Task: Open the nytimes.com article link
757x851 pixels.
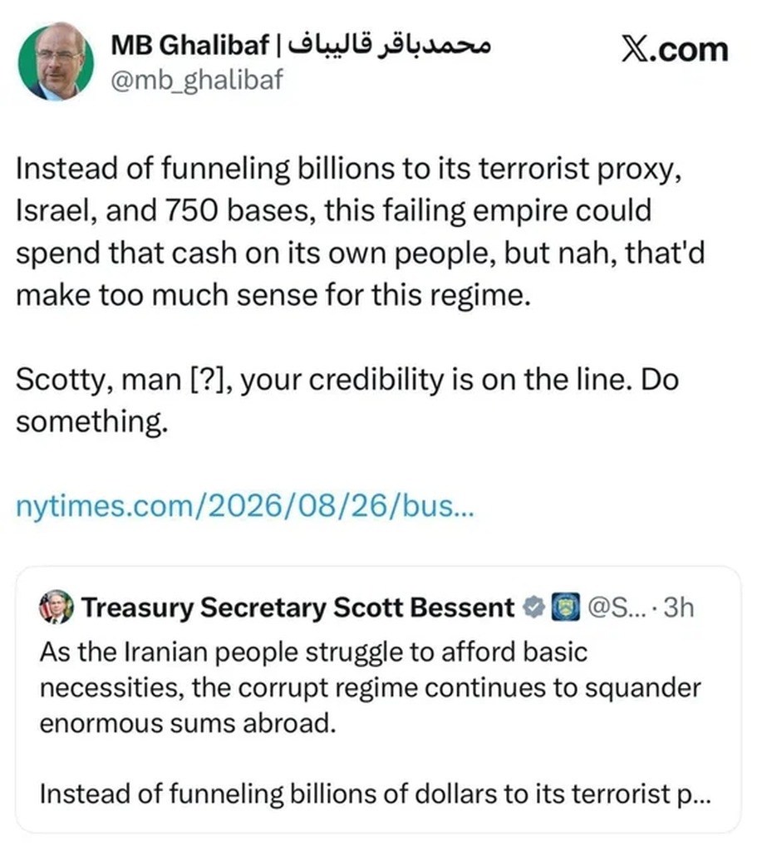Action: (x=245, y=506)
